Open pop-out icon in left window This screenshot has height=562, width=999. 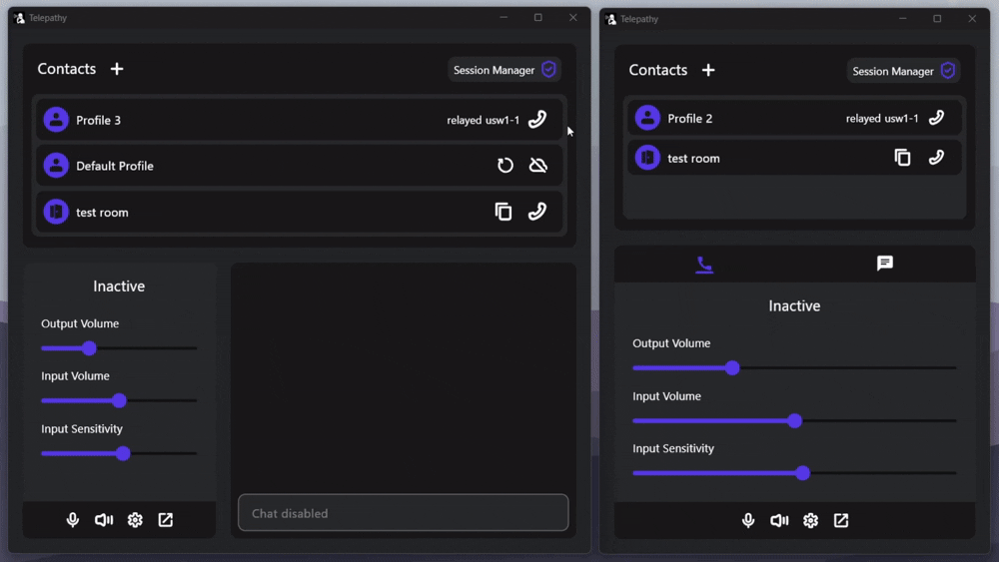(166, 520)
